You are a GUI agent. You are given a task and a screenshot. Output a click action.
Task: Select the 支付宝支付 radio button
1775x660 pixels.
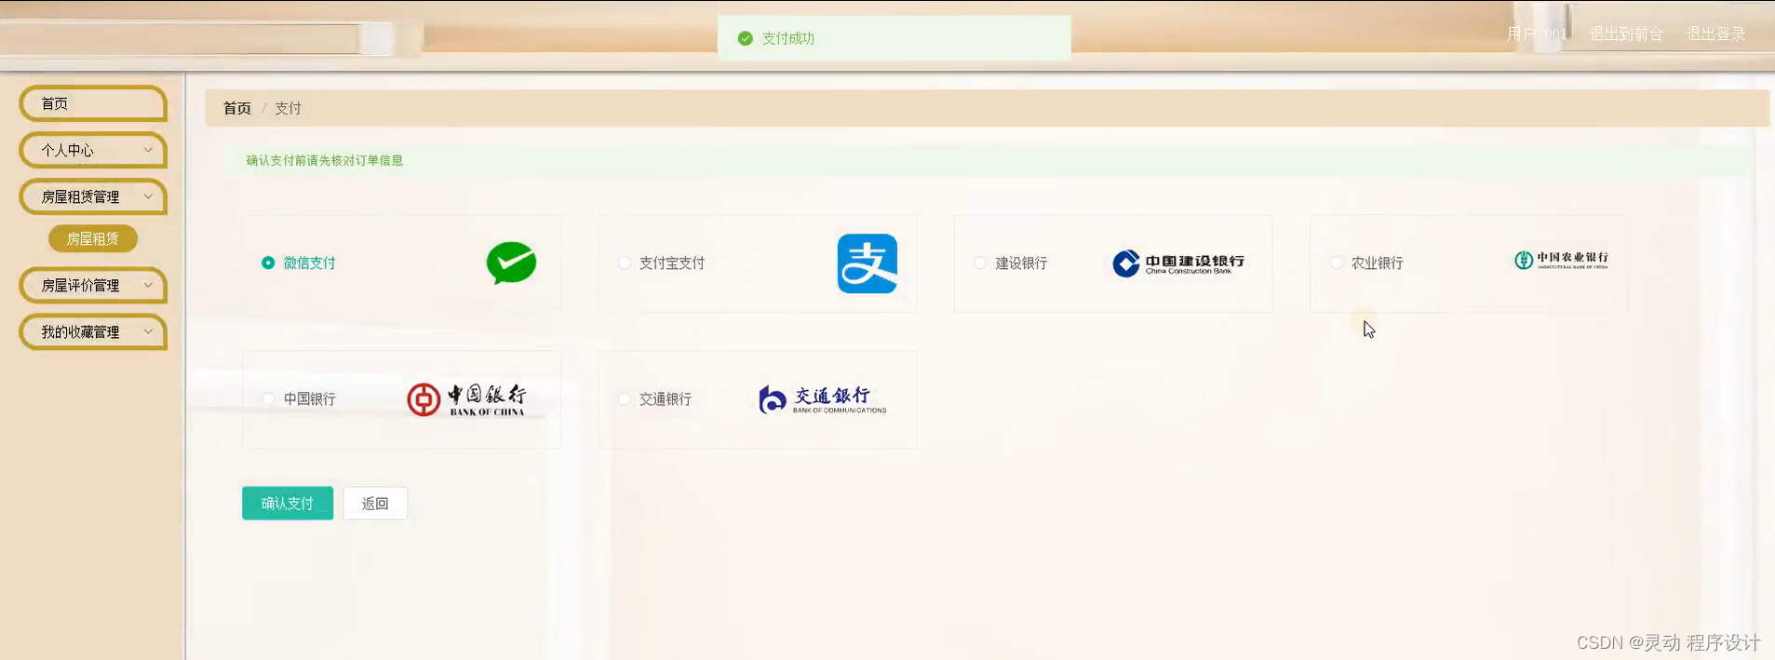tap(624, 263)
